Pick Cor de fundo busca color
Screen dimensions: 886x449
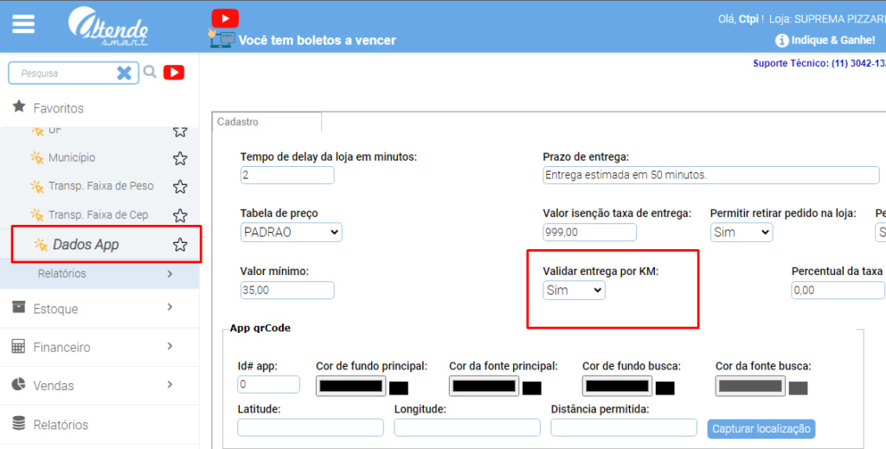[x=618, y=387]
